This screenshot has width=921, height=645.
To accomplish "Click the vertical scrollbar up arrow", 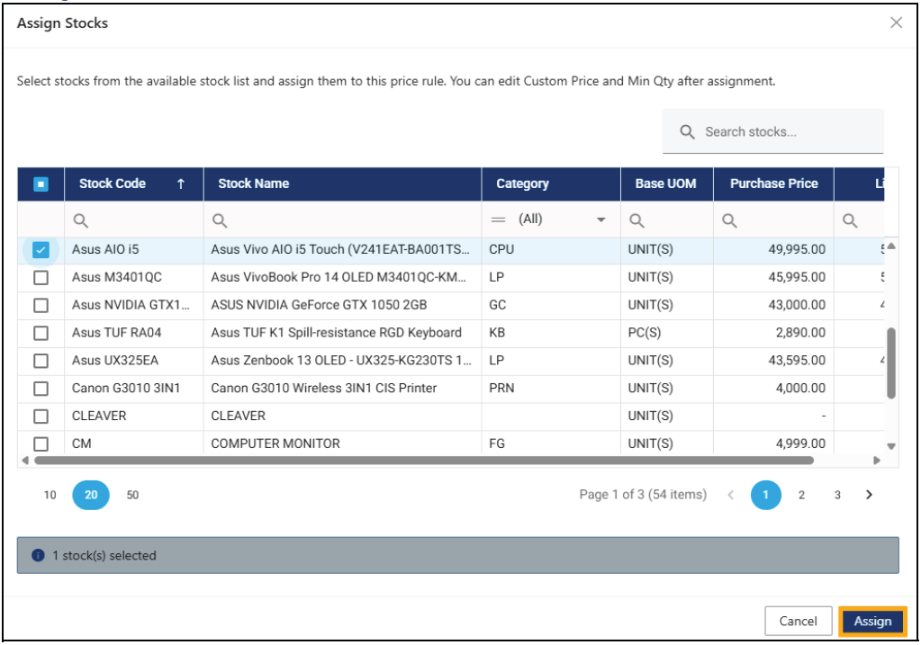I will 891,246.
